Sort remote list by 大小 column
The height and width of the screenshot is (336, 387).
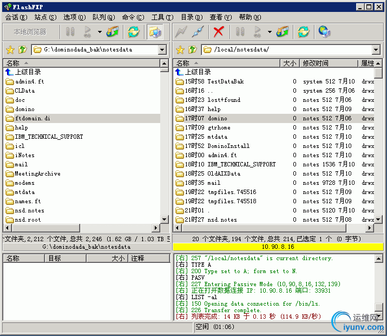point(290,63)
